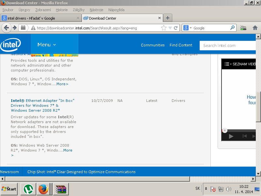Open the Úpravy menu
Image resolution: width=261 pixels, height=196 pixels.
tap(24, 10)
